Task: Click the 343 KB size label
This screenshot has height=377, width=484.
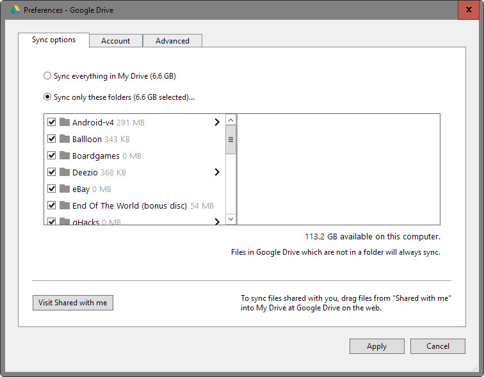Action: 117,140
